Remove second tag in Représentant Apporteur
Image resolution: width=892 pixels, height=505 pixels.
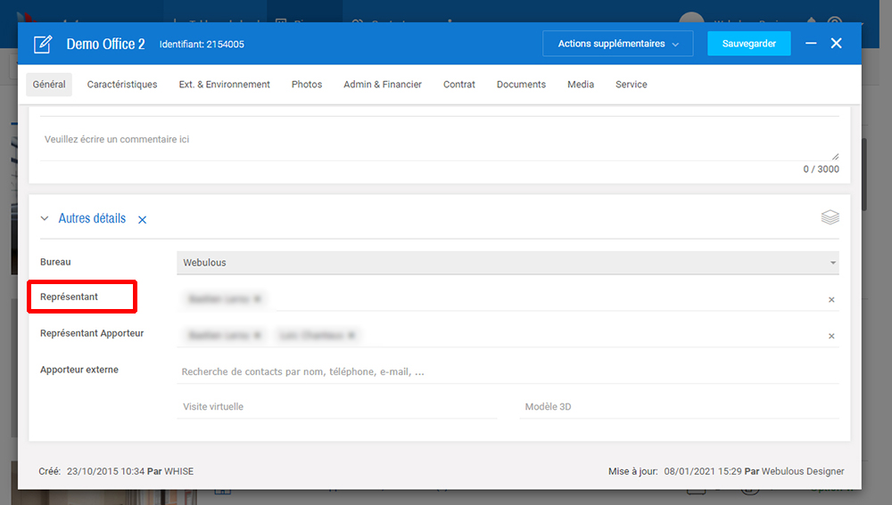coord(351,335)
